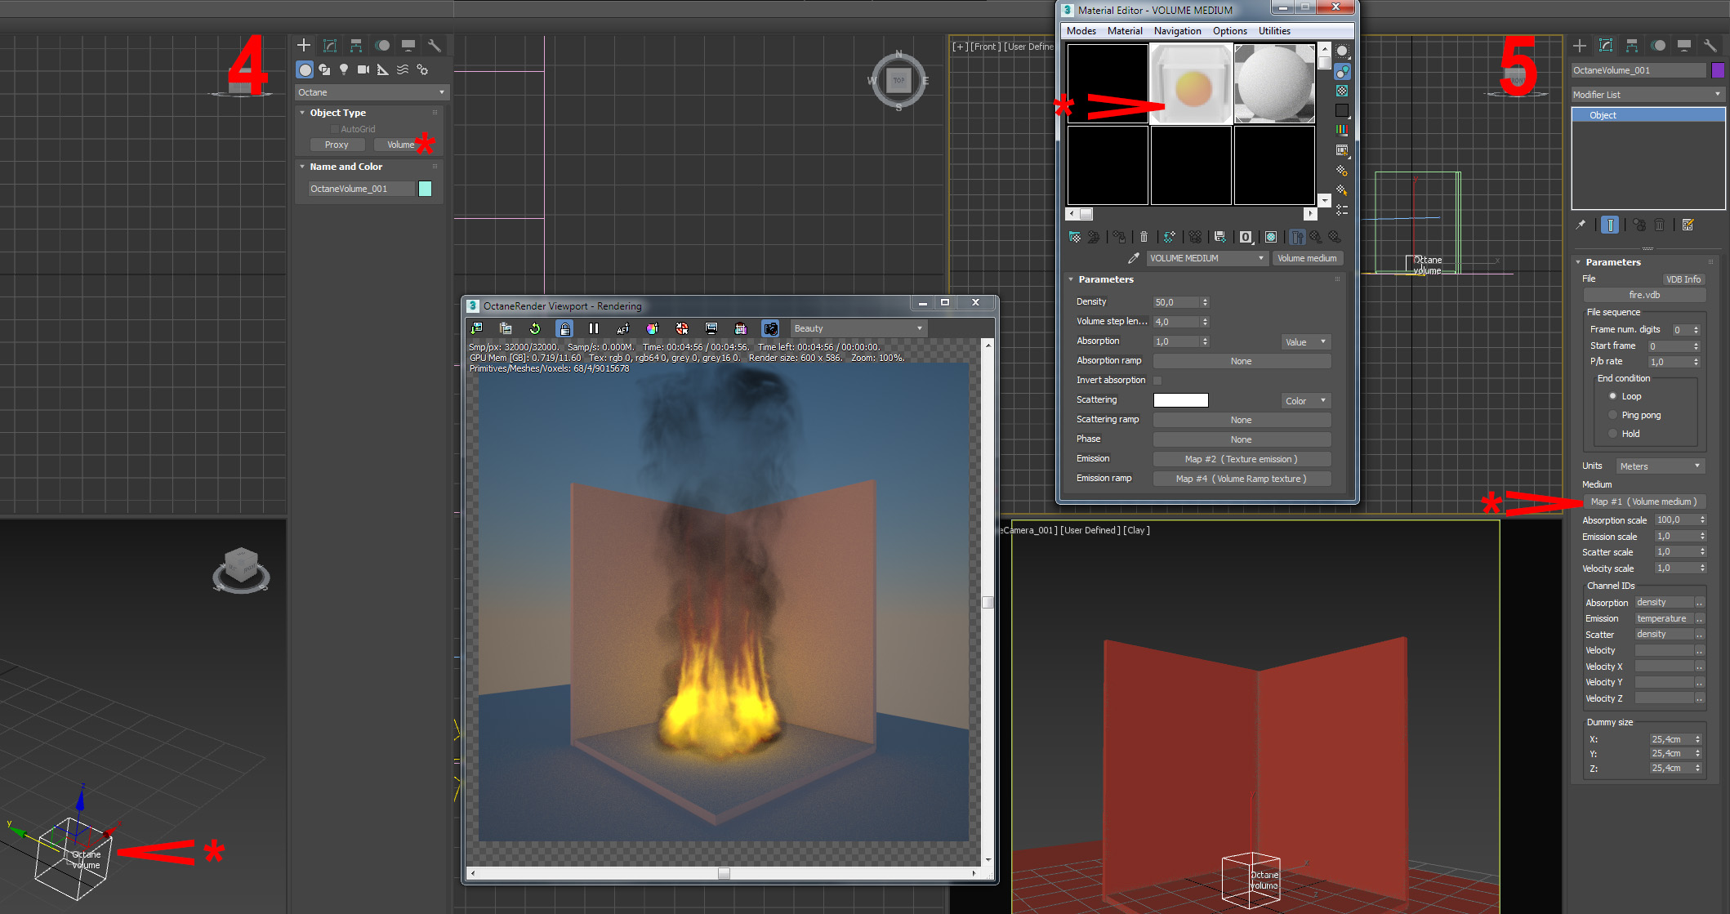Click the VDB Info button
Viewport: 1730px width, 914px height.
(1683, 279)
